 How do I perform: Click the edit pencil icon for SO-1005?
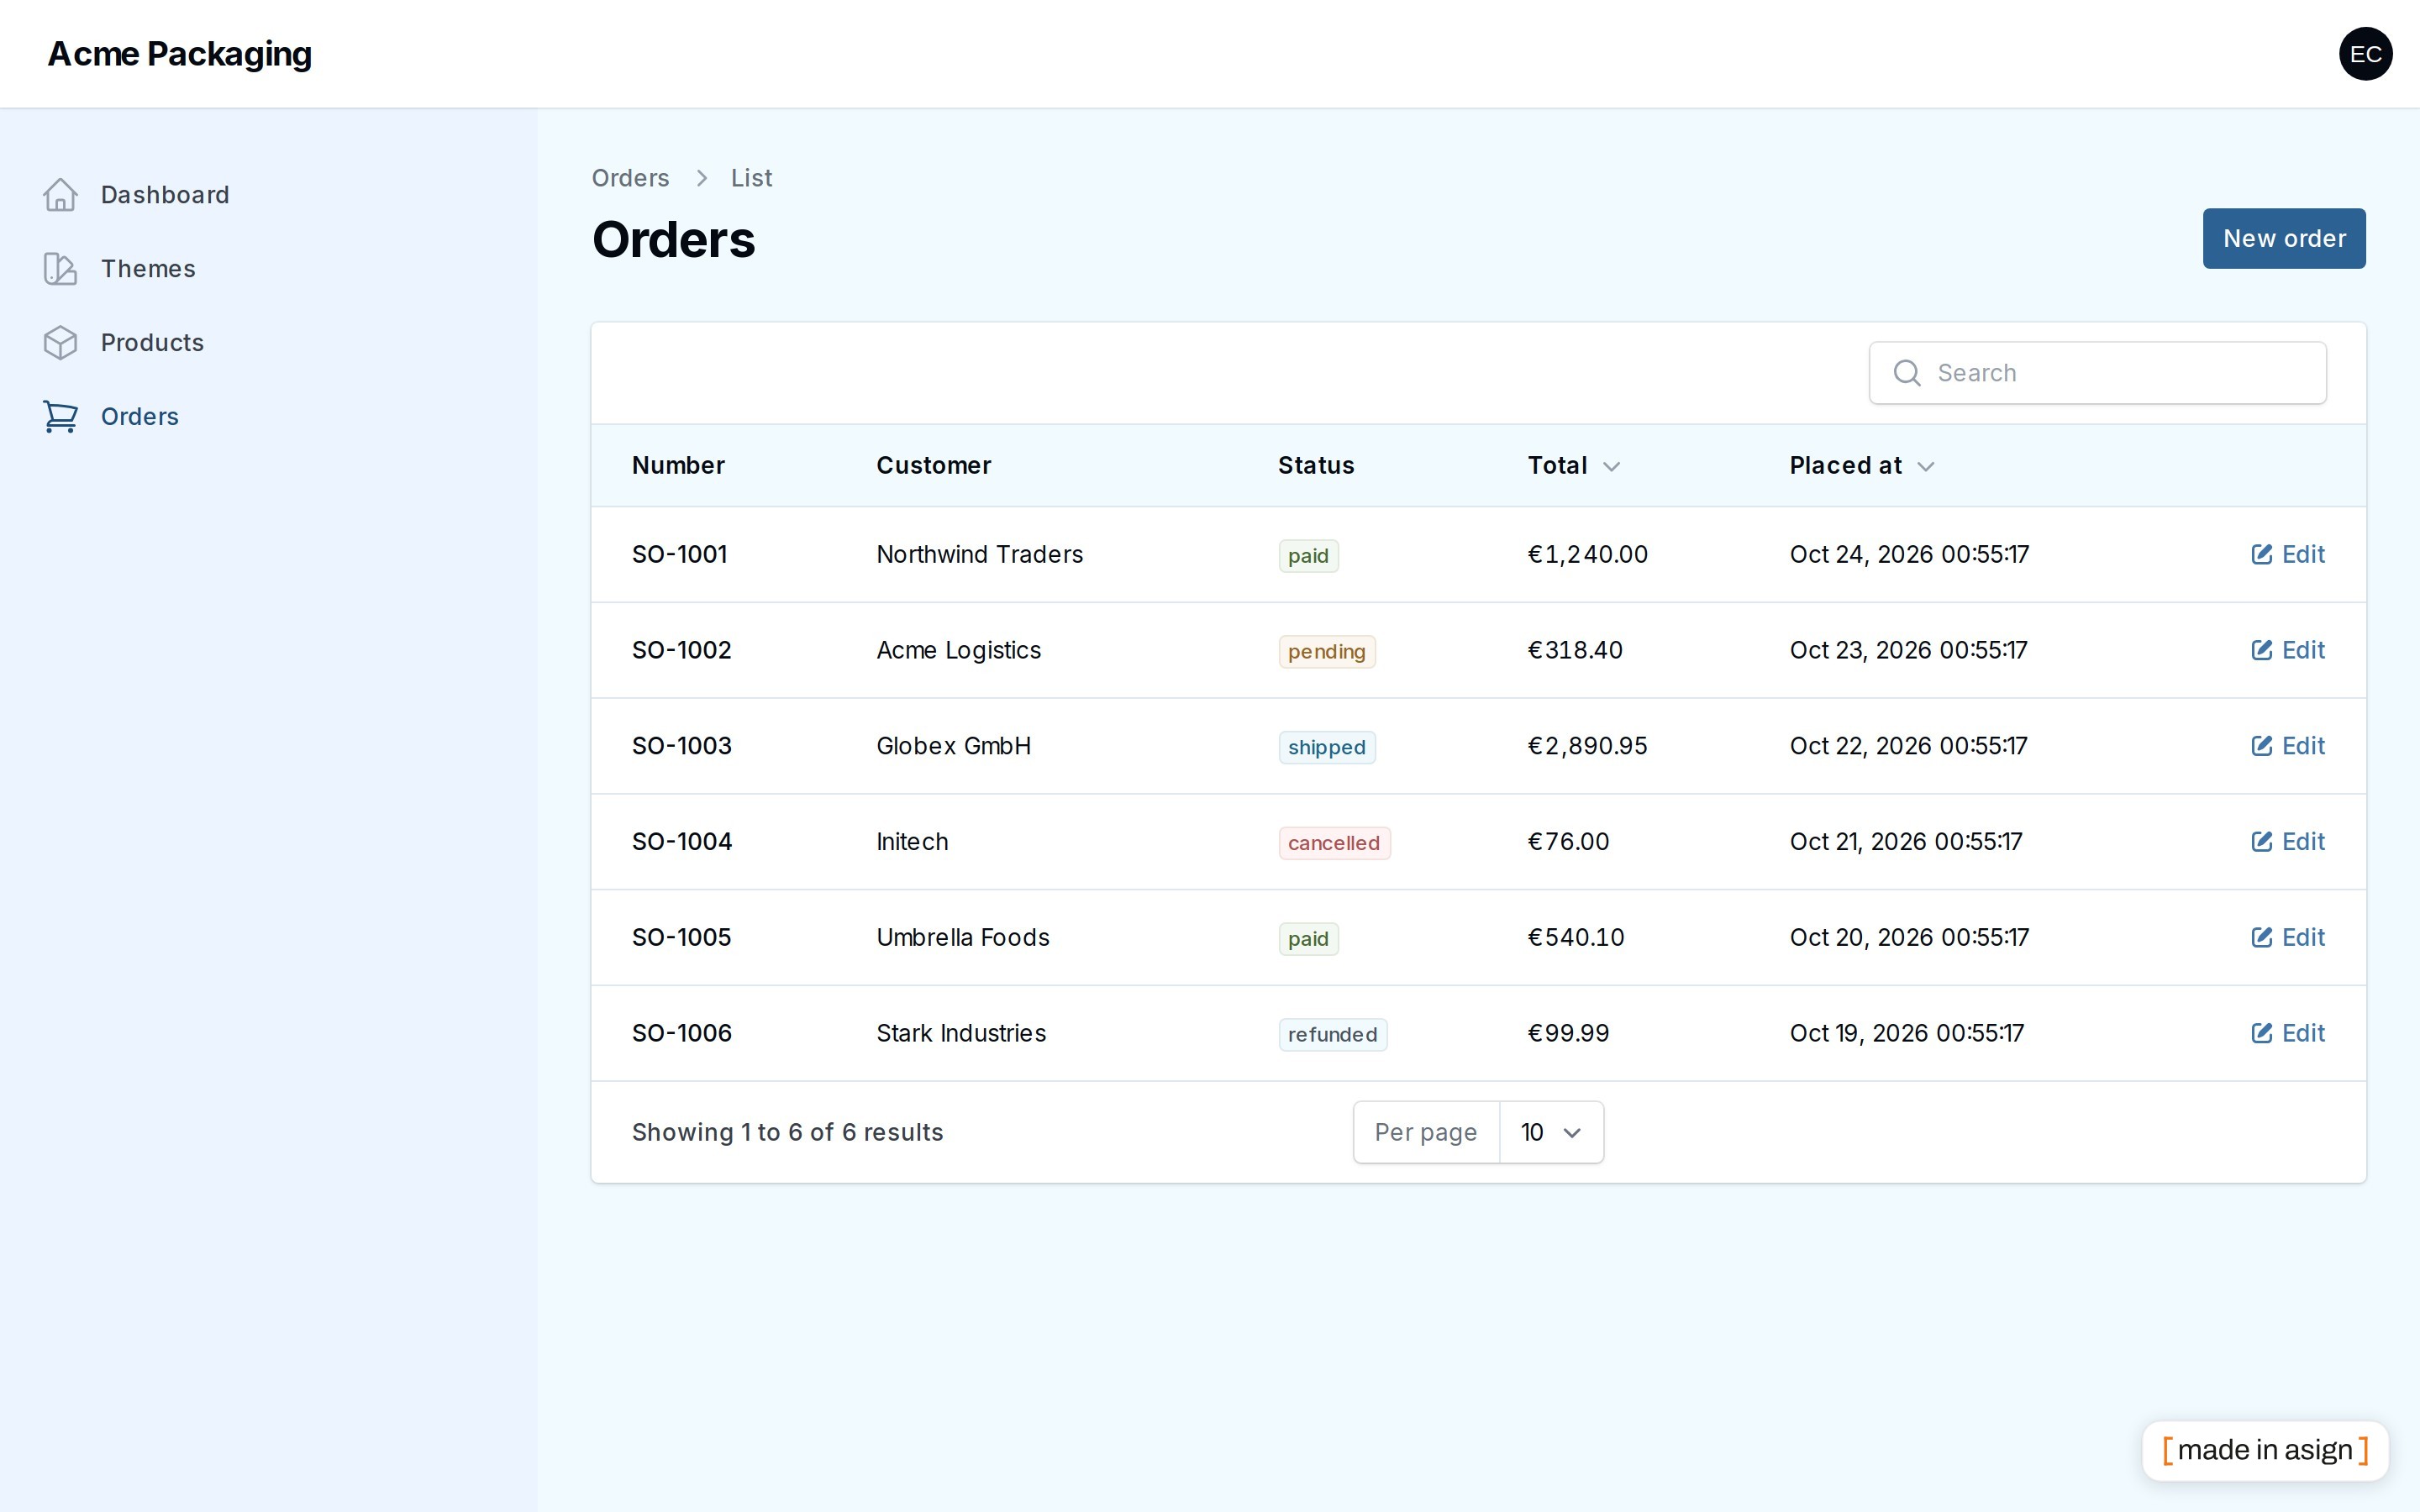point(2261,938)
